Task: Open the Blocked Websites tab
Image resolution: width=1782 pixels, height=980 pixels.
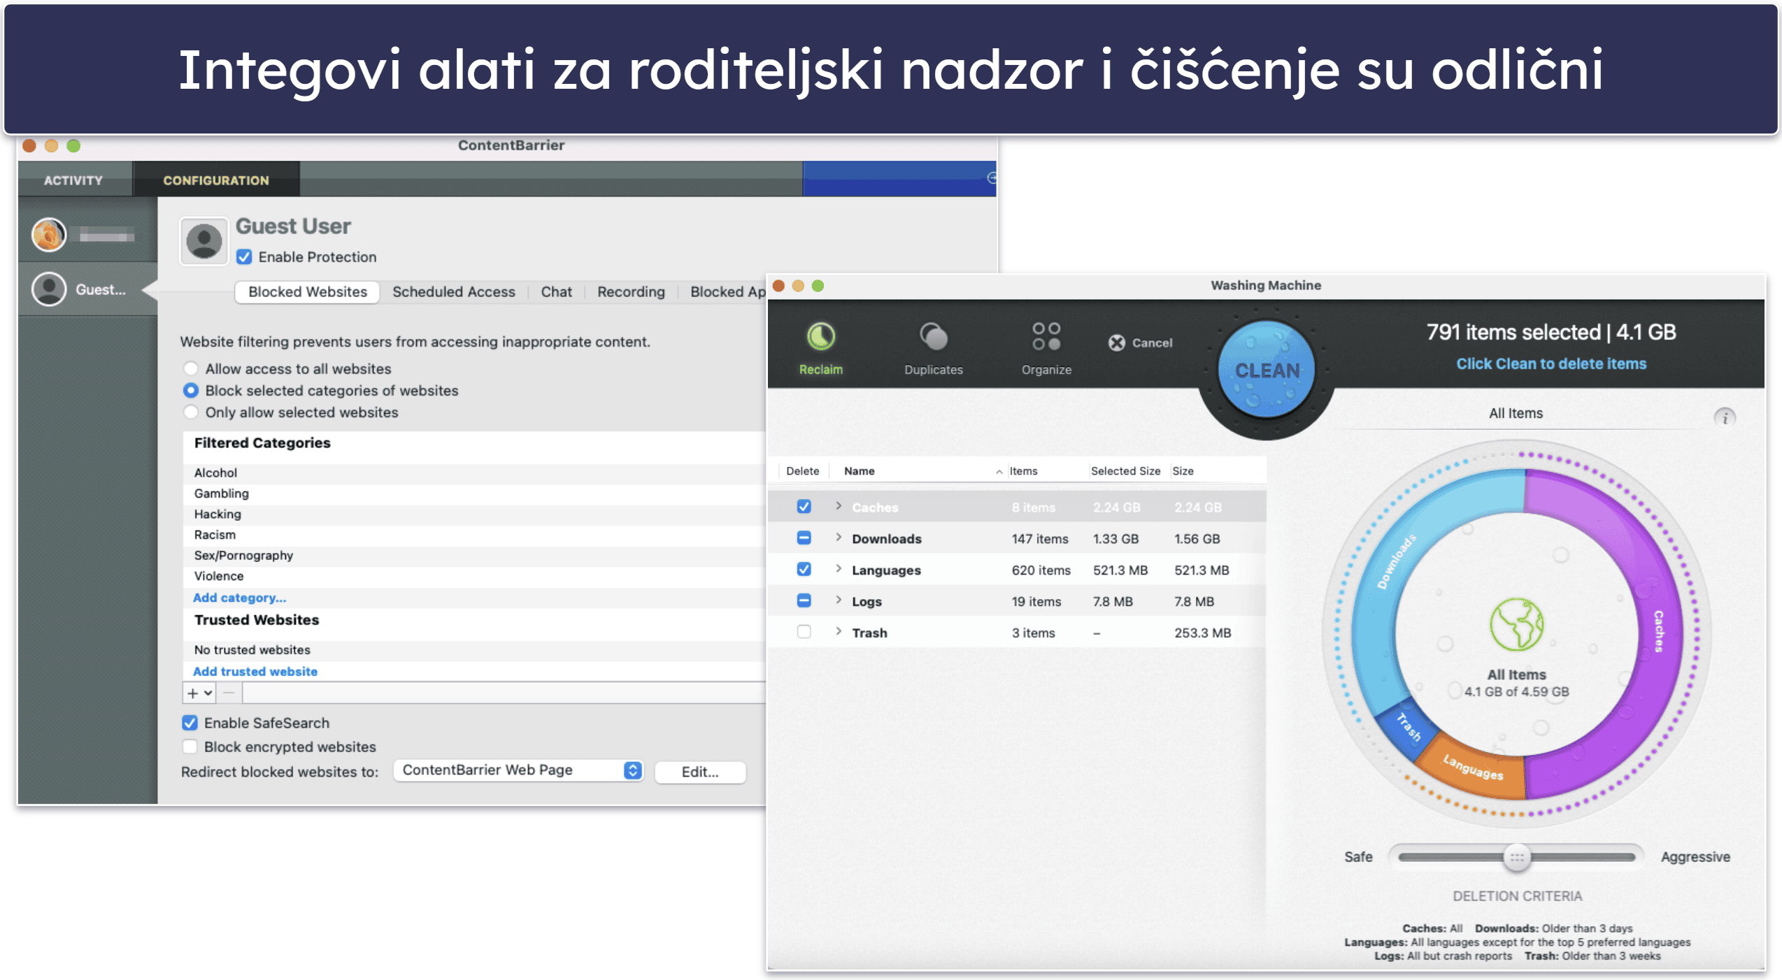Action: (x=308, y=292)
